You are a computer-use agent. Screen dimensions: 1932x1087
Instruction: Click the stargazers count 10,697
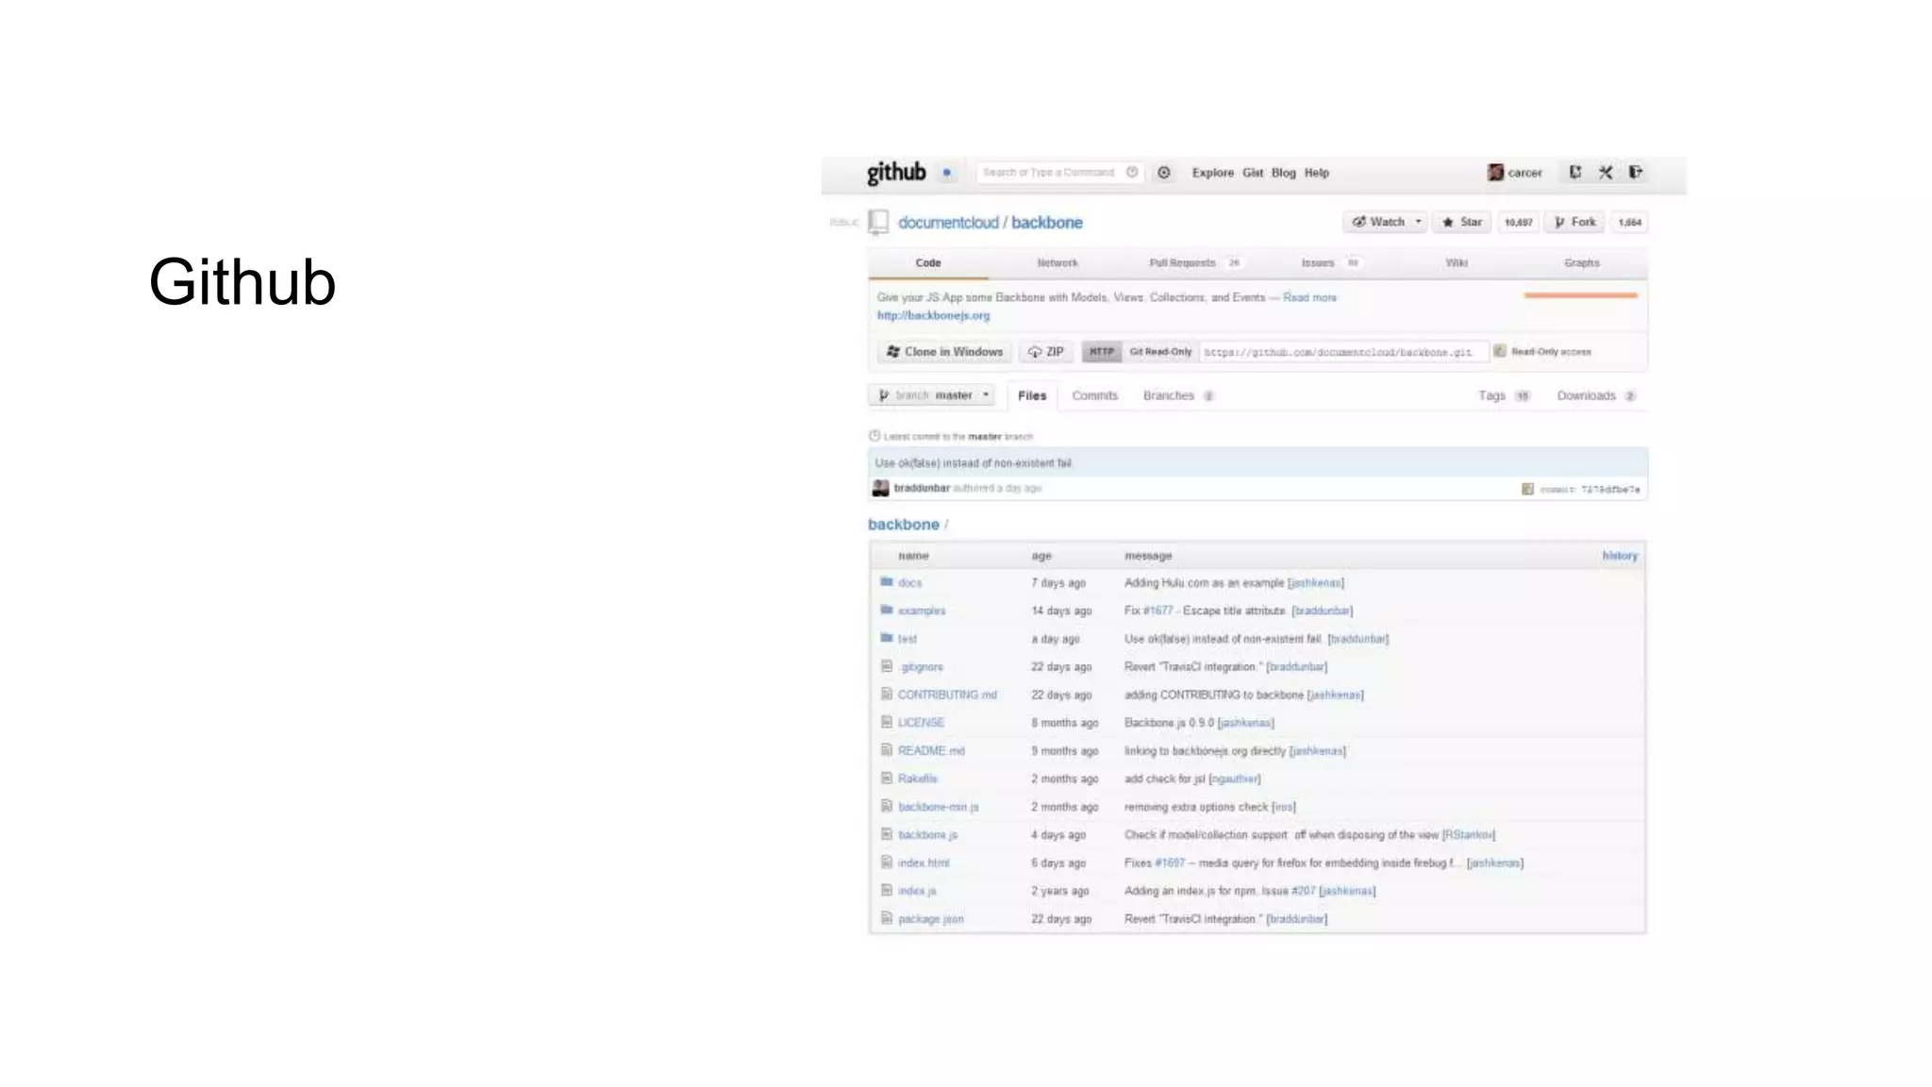point(1518,223)
